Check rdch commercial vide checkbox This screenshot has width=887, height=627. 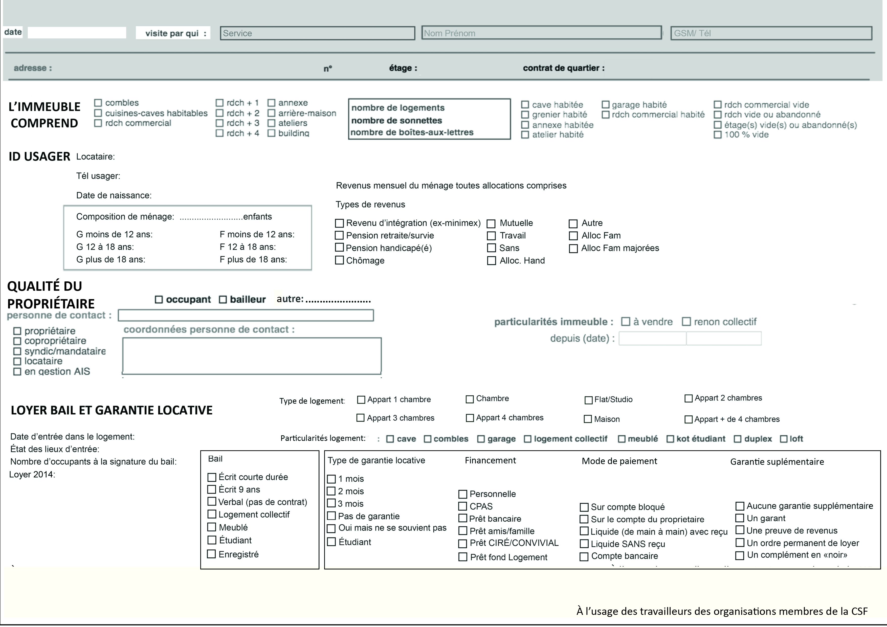click(x=717, y=105)
